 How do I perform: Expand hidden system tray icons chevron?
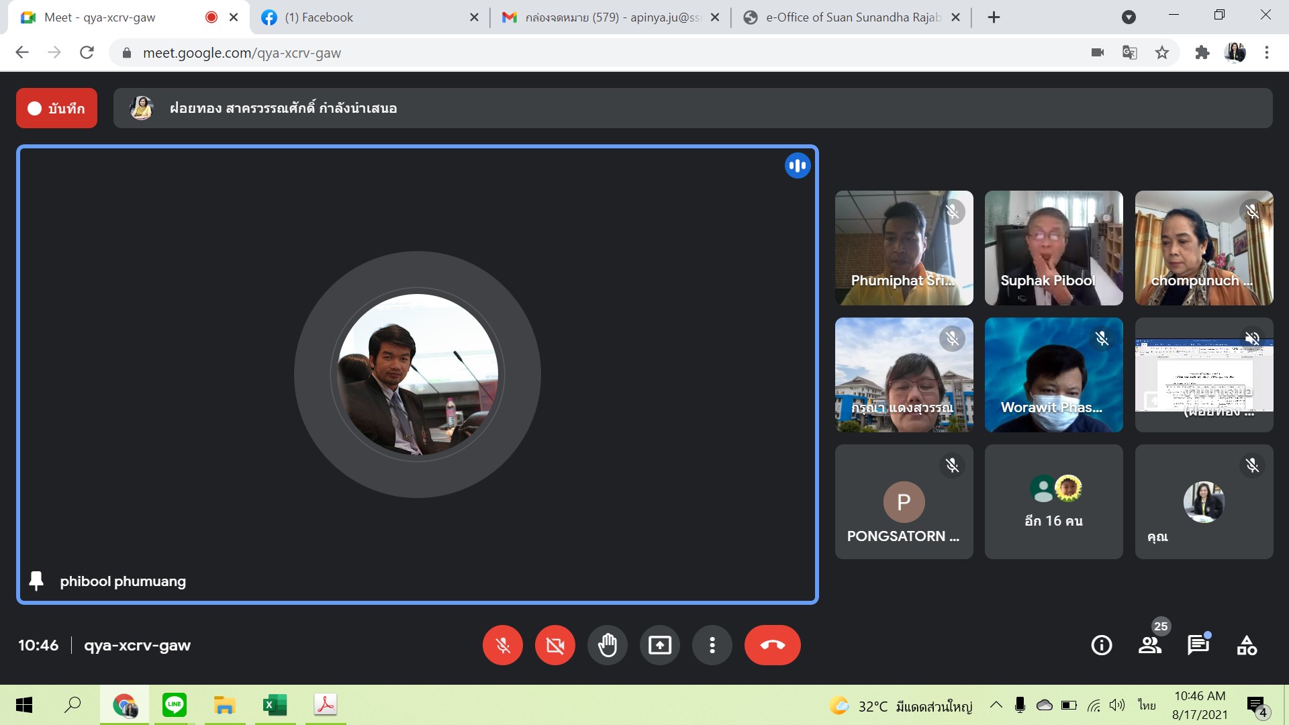(x=996, y=705)
